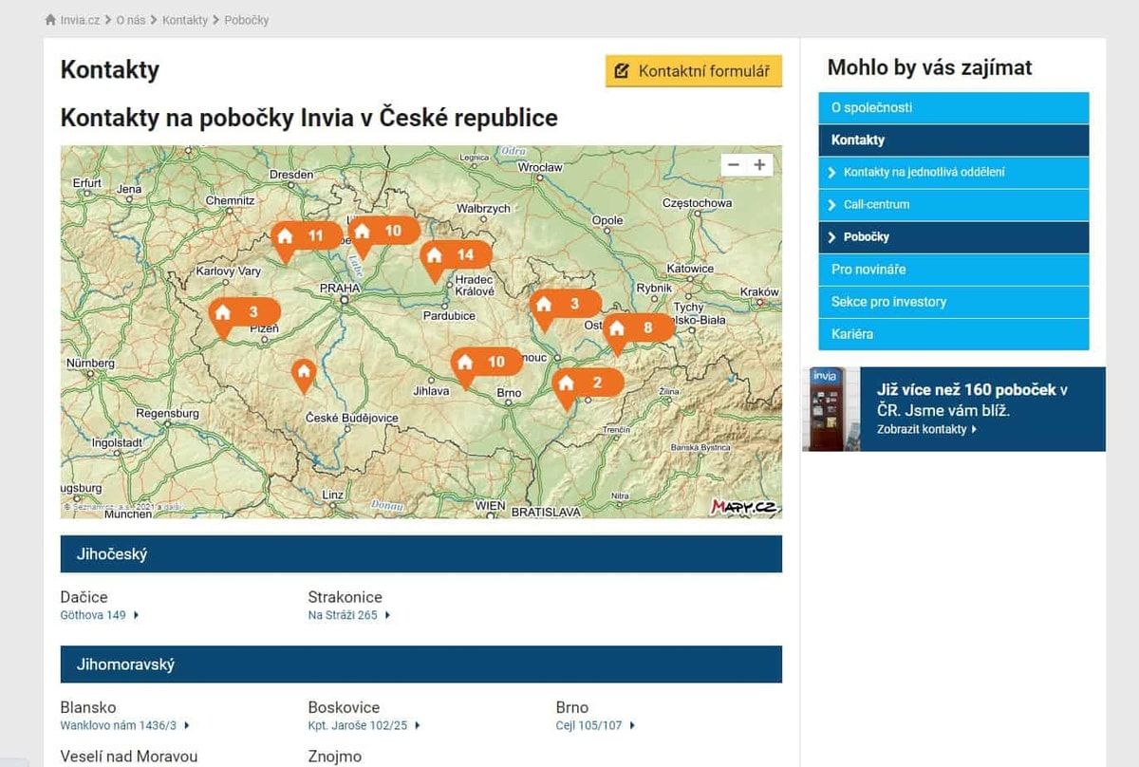Open the Kontakty breadcrumb link

185,19
